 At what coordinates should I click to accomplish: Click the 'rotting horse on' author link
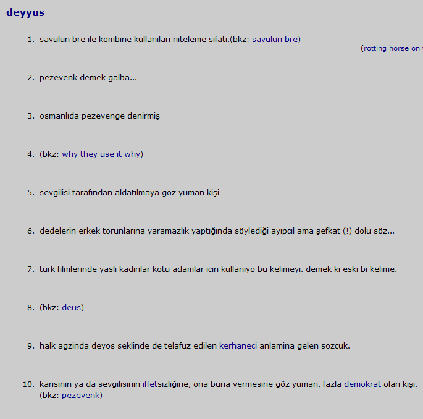click(x=393, y=48)
